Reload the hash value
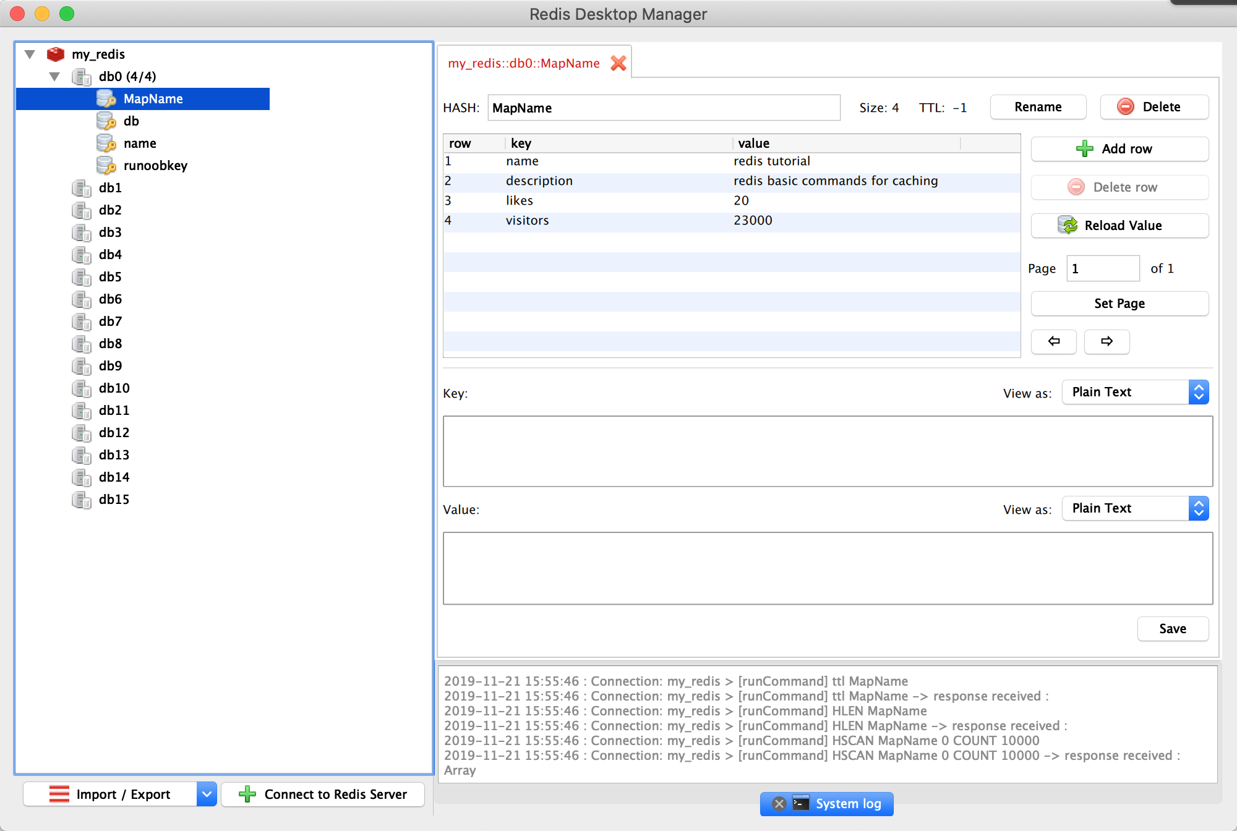This screenshot has width=1237, height=831. (1119, 226)
